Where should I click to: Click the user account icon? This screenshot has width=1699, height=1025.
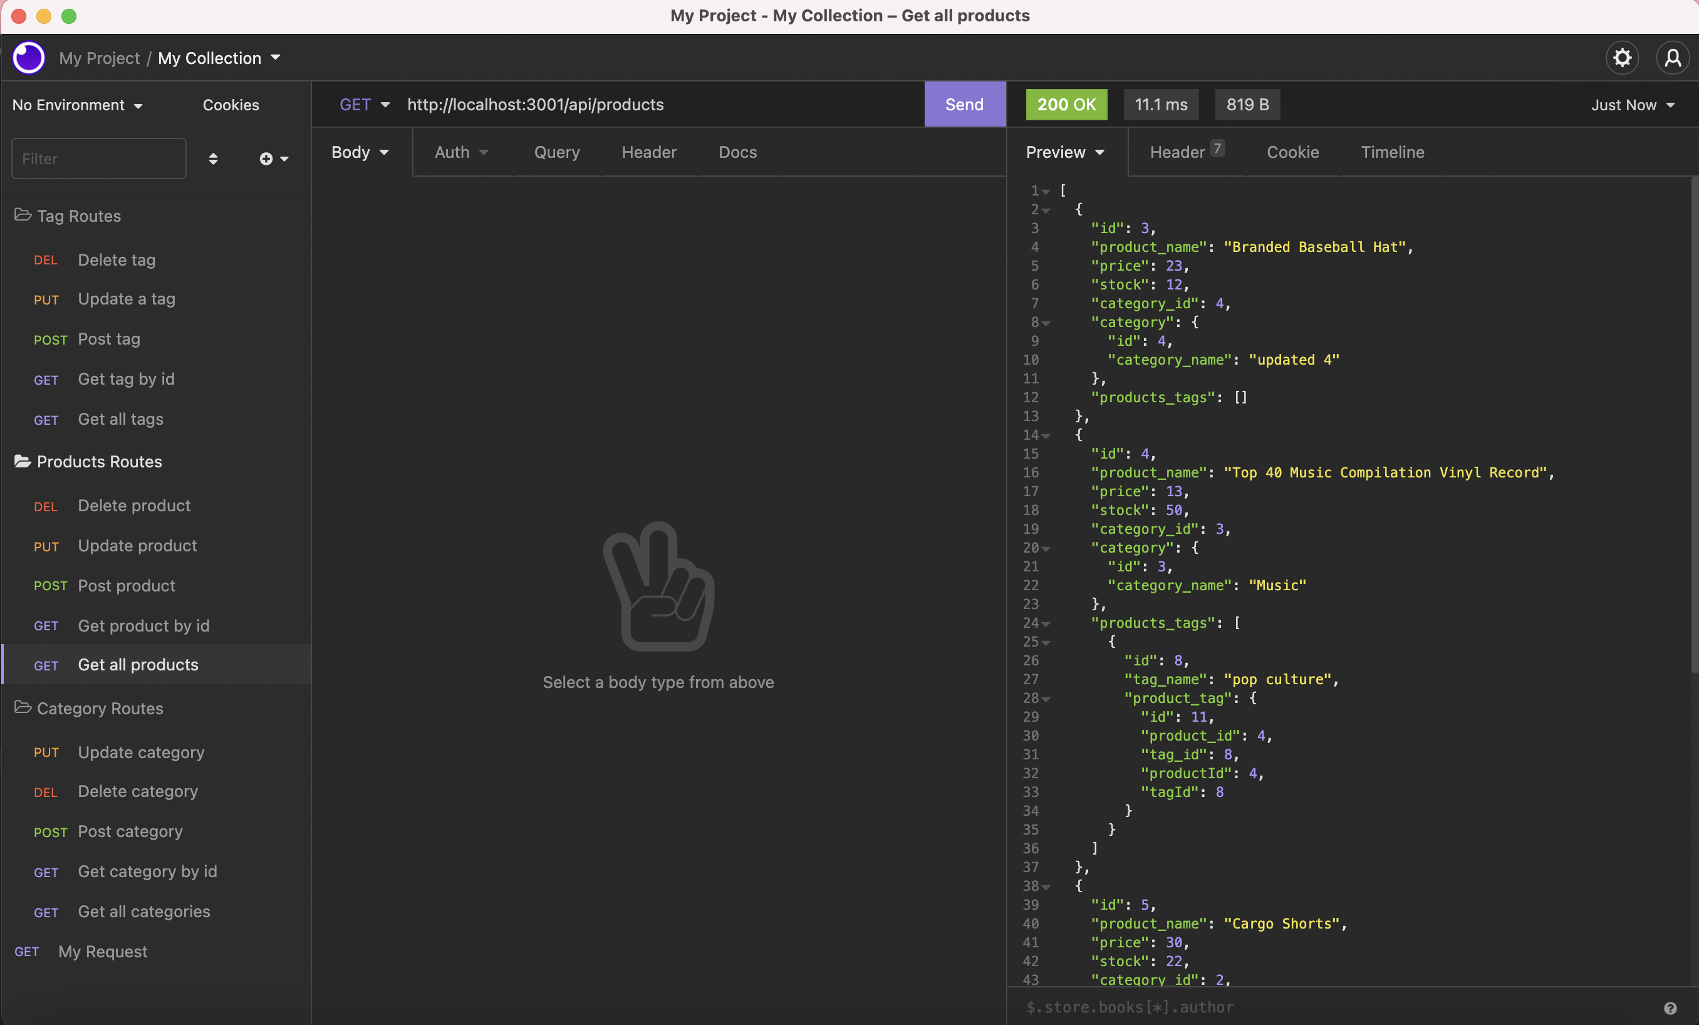pos(1672,57)
